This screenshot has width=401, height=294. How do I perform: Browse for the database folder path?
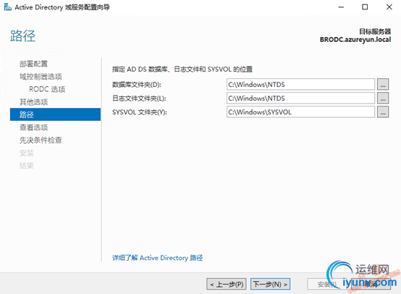click(x=383, y=85)
